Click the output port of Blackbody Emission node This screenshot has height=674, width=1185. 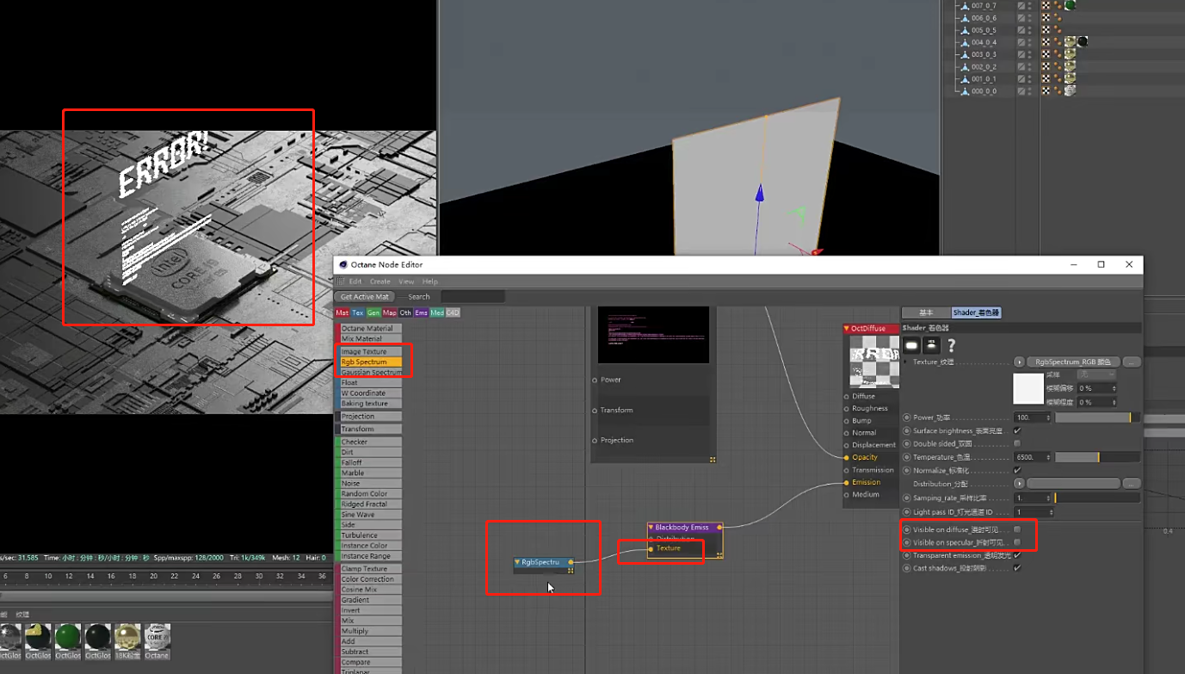click(719, 527)
